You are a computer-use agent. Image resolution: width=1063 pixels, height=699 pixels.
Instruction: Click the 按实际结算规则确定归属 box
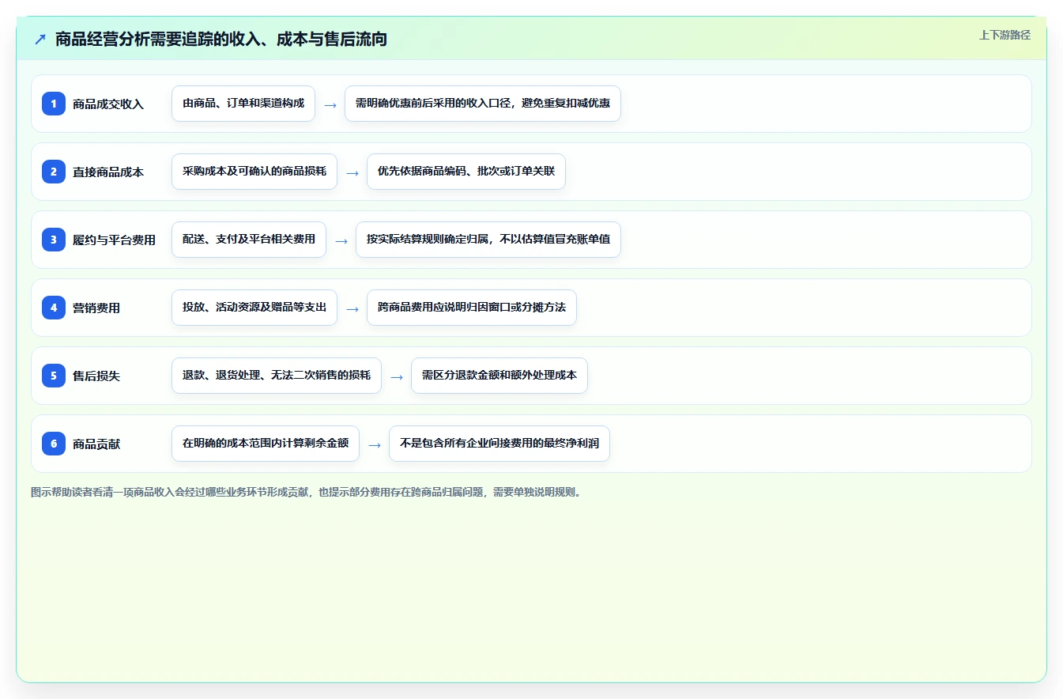[488, 240]
